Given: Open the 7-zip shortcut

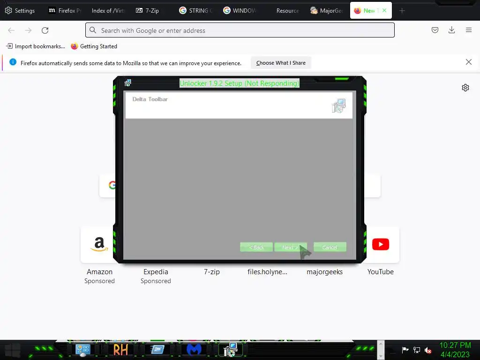Looking at the screenshot, I should tap(212, 272).
